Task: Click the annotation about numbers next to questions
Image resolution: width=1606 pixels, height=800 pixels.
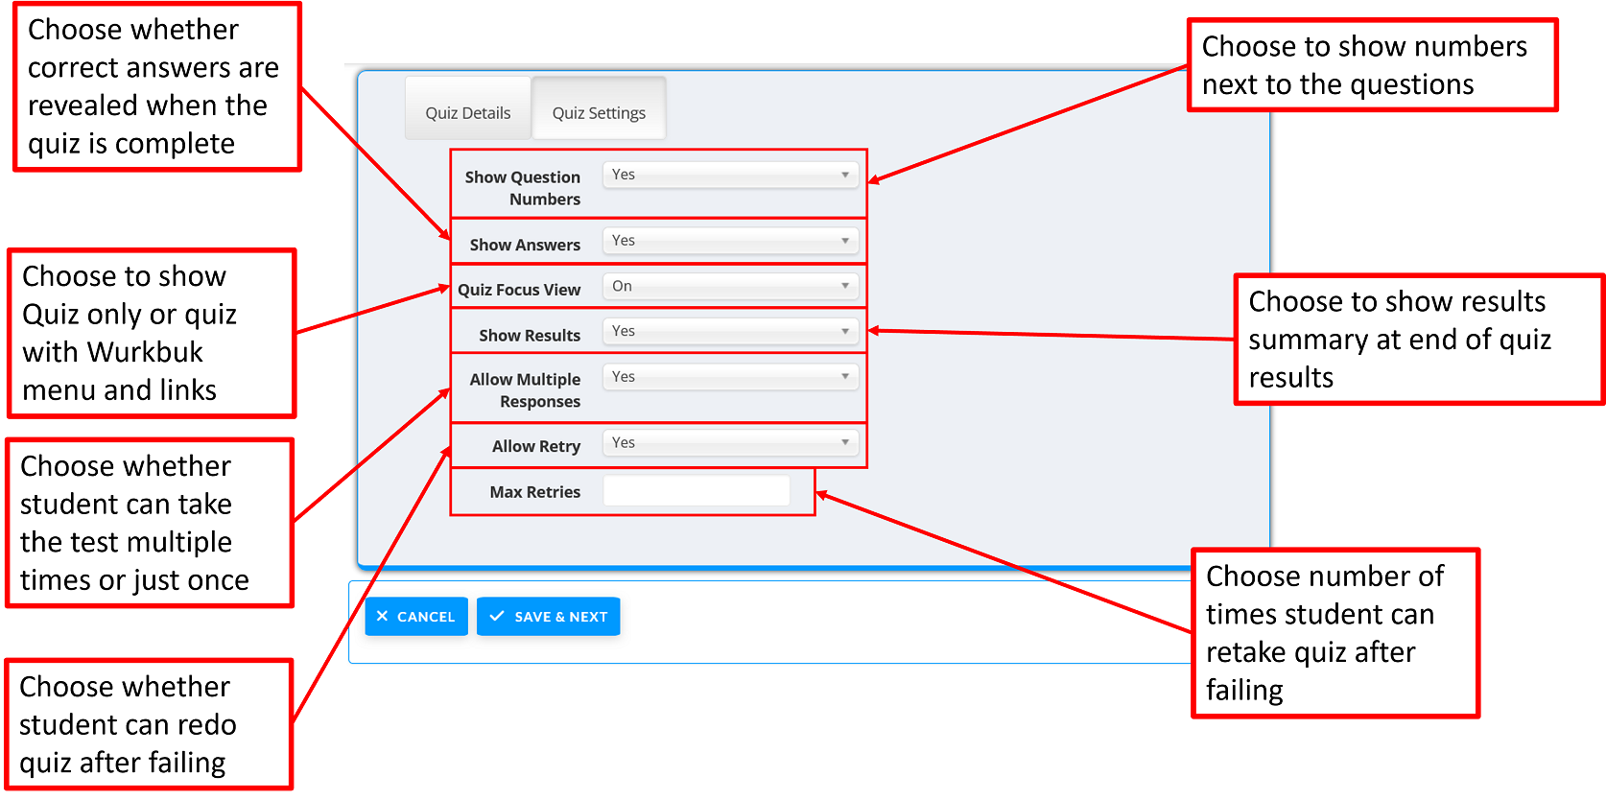Action: pos(1371,65)
